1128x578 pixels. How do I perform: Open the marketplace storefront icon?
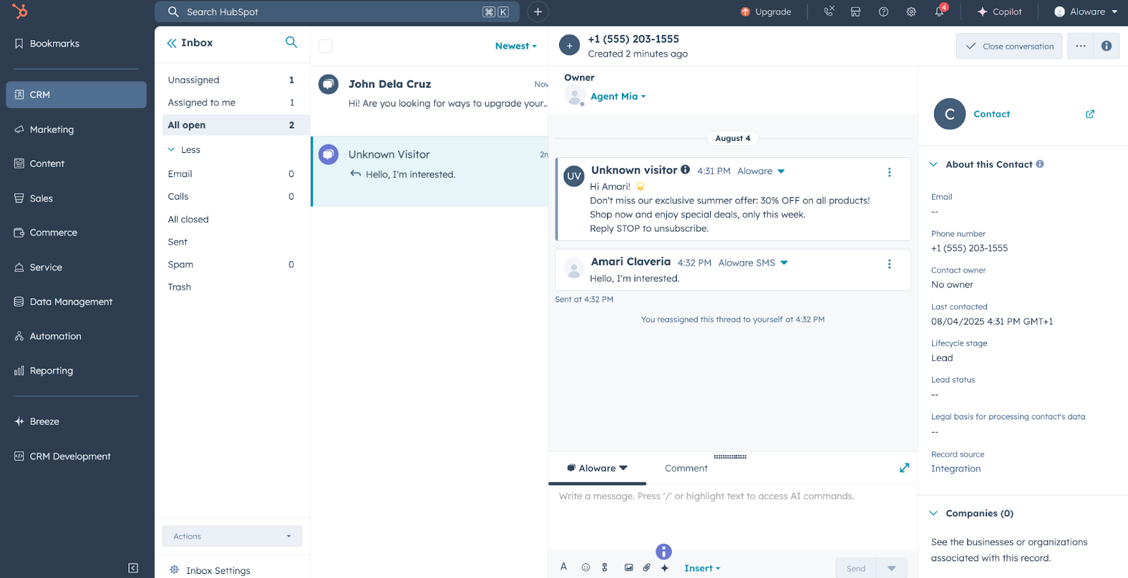pyautogui.click(x=856, y=11)
